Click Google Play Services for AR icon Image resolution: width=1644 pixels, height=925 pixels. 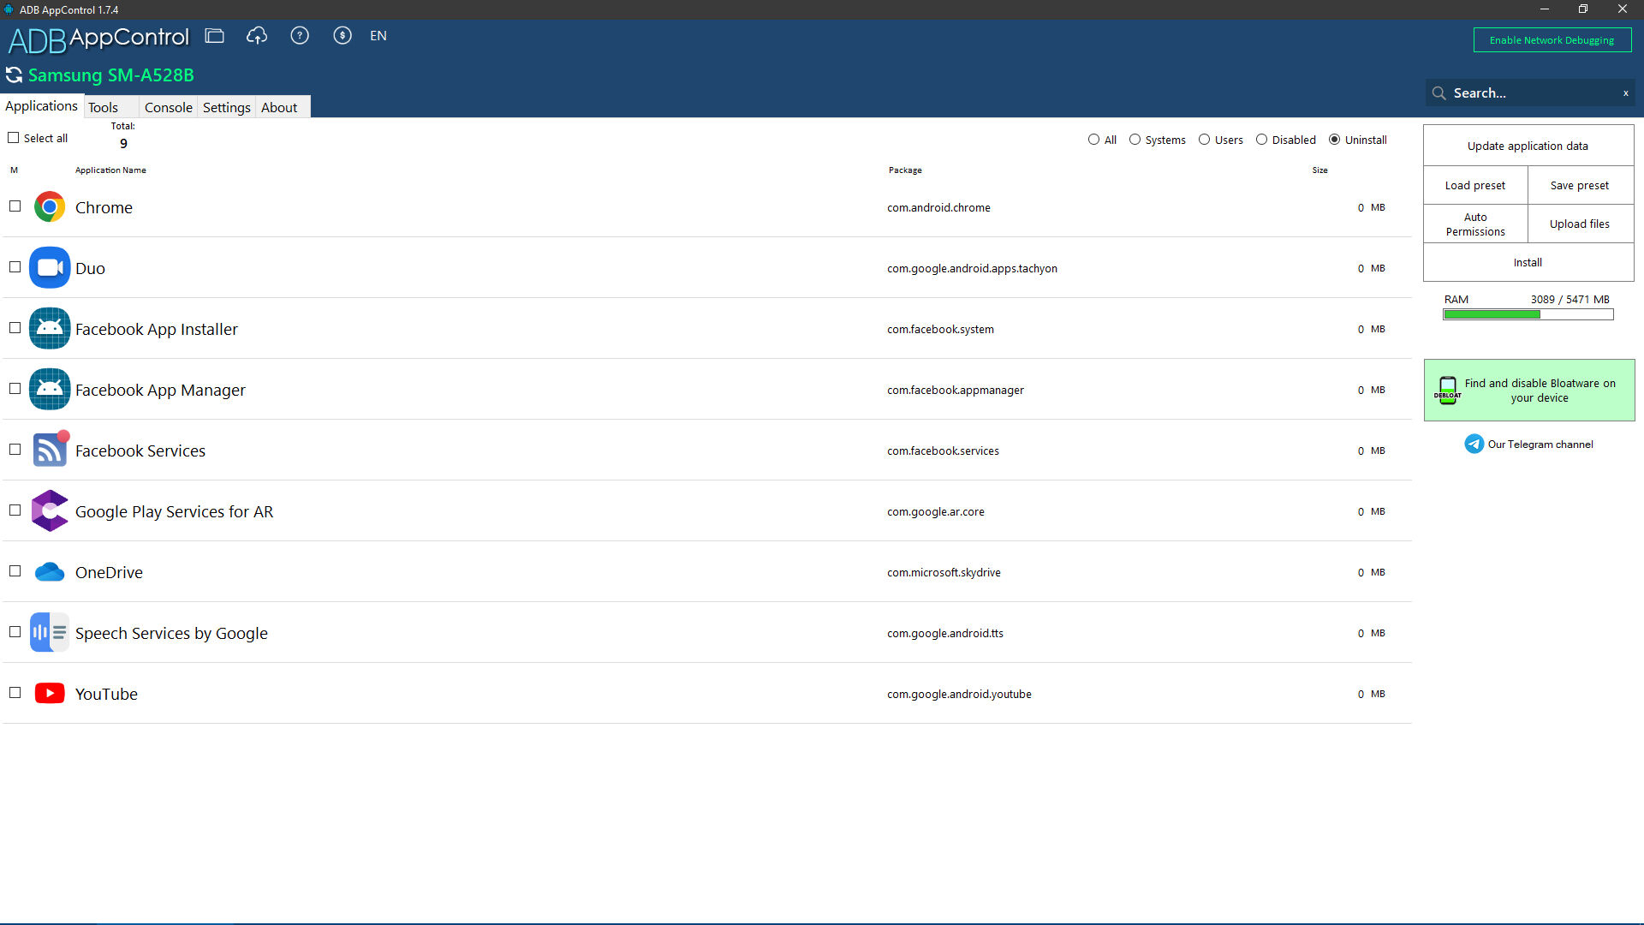(50, 511)
